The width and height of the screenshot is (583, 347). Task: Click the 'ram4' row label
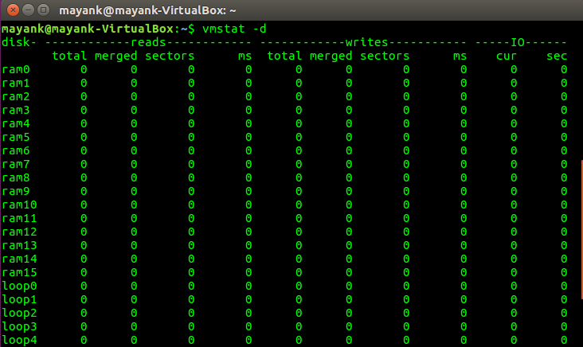[x=16, y=123]
